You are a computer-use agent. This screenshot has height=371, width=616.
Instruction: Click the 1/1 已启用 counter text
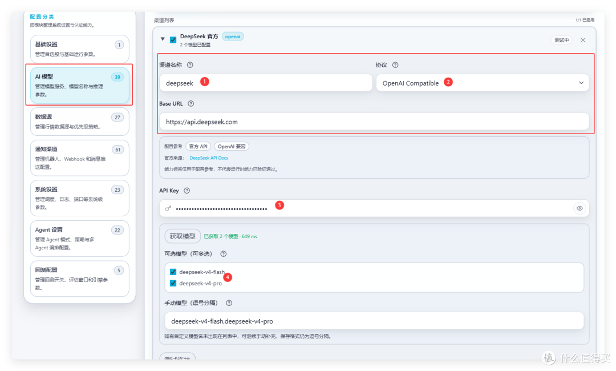(585, 20)
